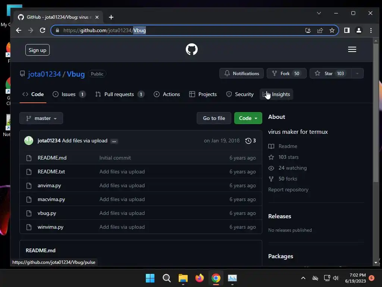Open Star lists dropdown arrow
The width and height of the screenshot is (382, 287).
357,74
